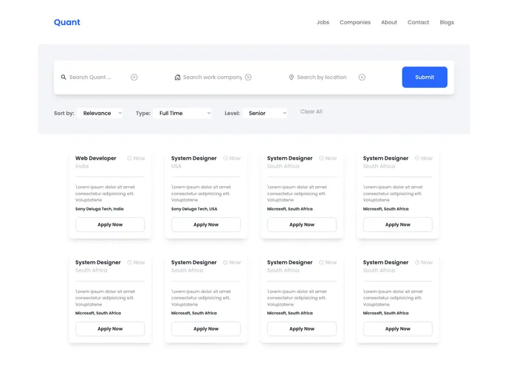Click the home icon for company search
The width and height of the screenshot is (508, 378).
click(x=177, y=78)
